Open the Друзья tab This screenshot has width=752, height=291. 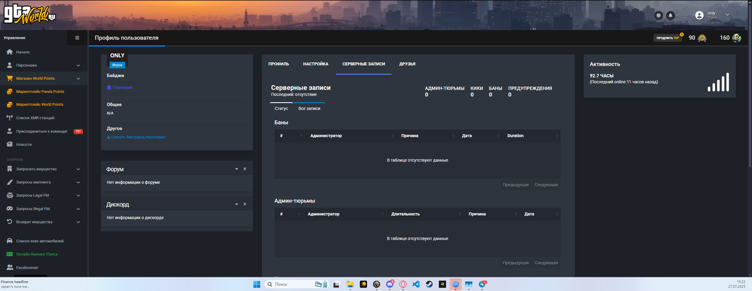(x=407, y=63)
